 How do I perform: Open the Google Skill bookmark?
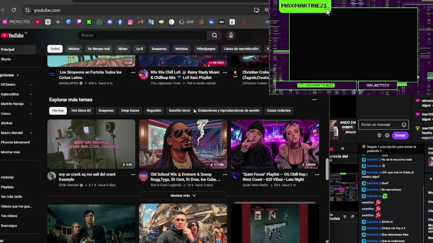[x=186, y=22]
